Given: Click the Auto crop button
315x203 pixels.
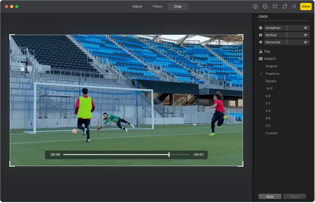Looking at the screenshot, I should [270, 197].
